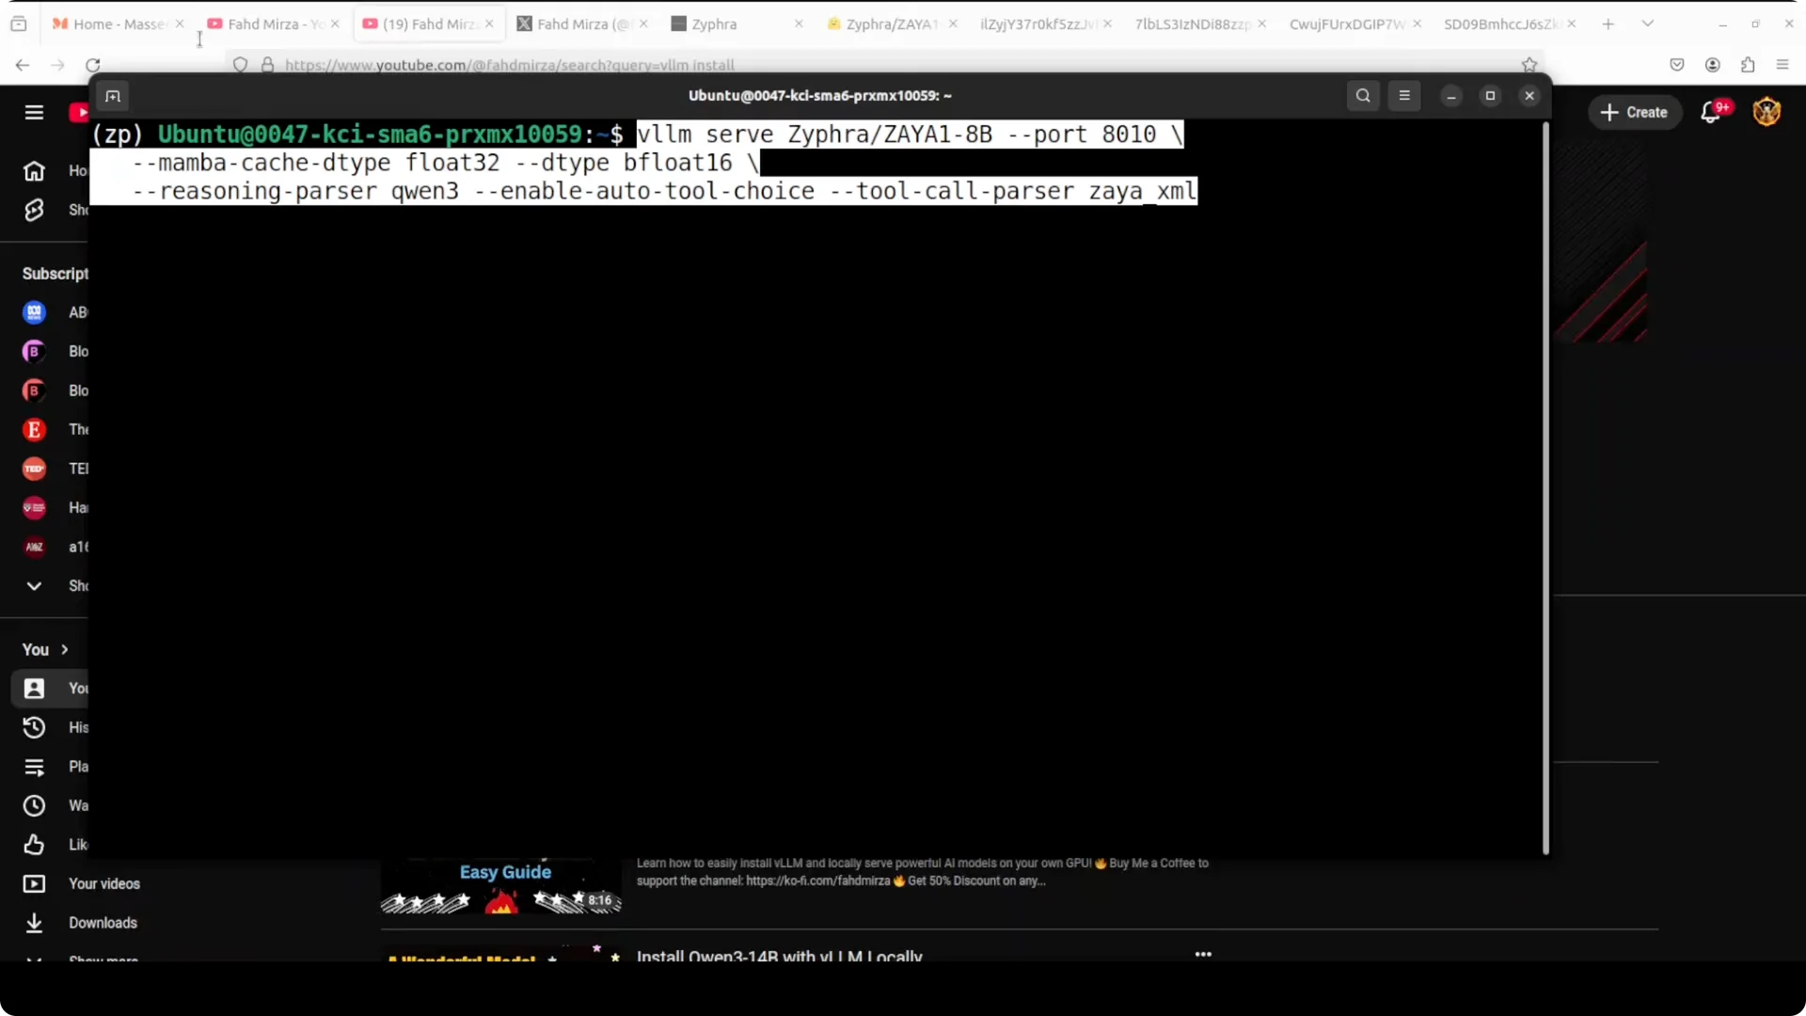This screenshot has height=1016, width=1806.
Task: Open YouTube guide hamburger menu
Action: 34,113
